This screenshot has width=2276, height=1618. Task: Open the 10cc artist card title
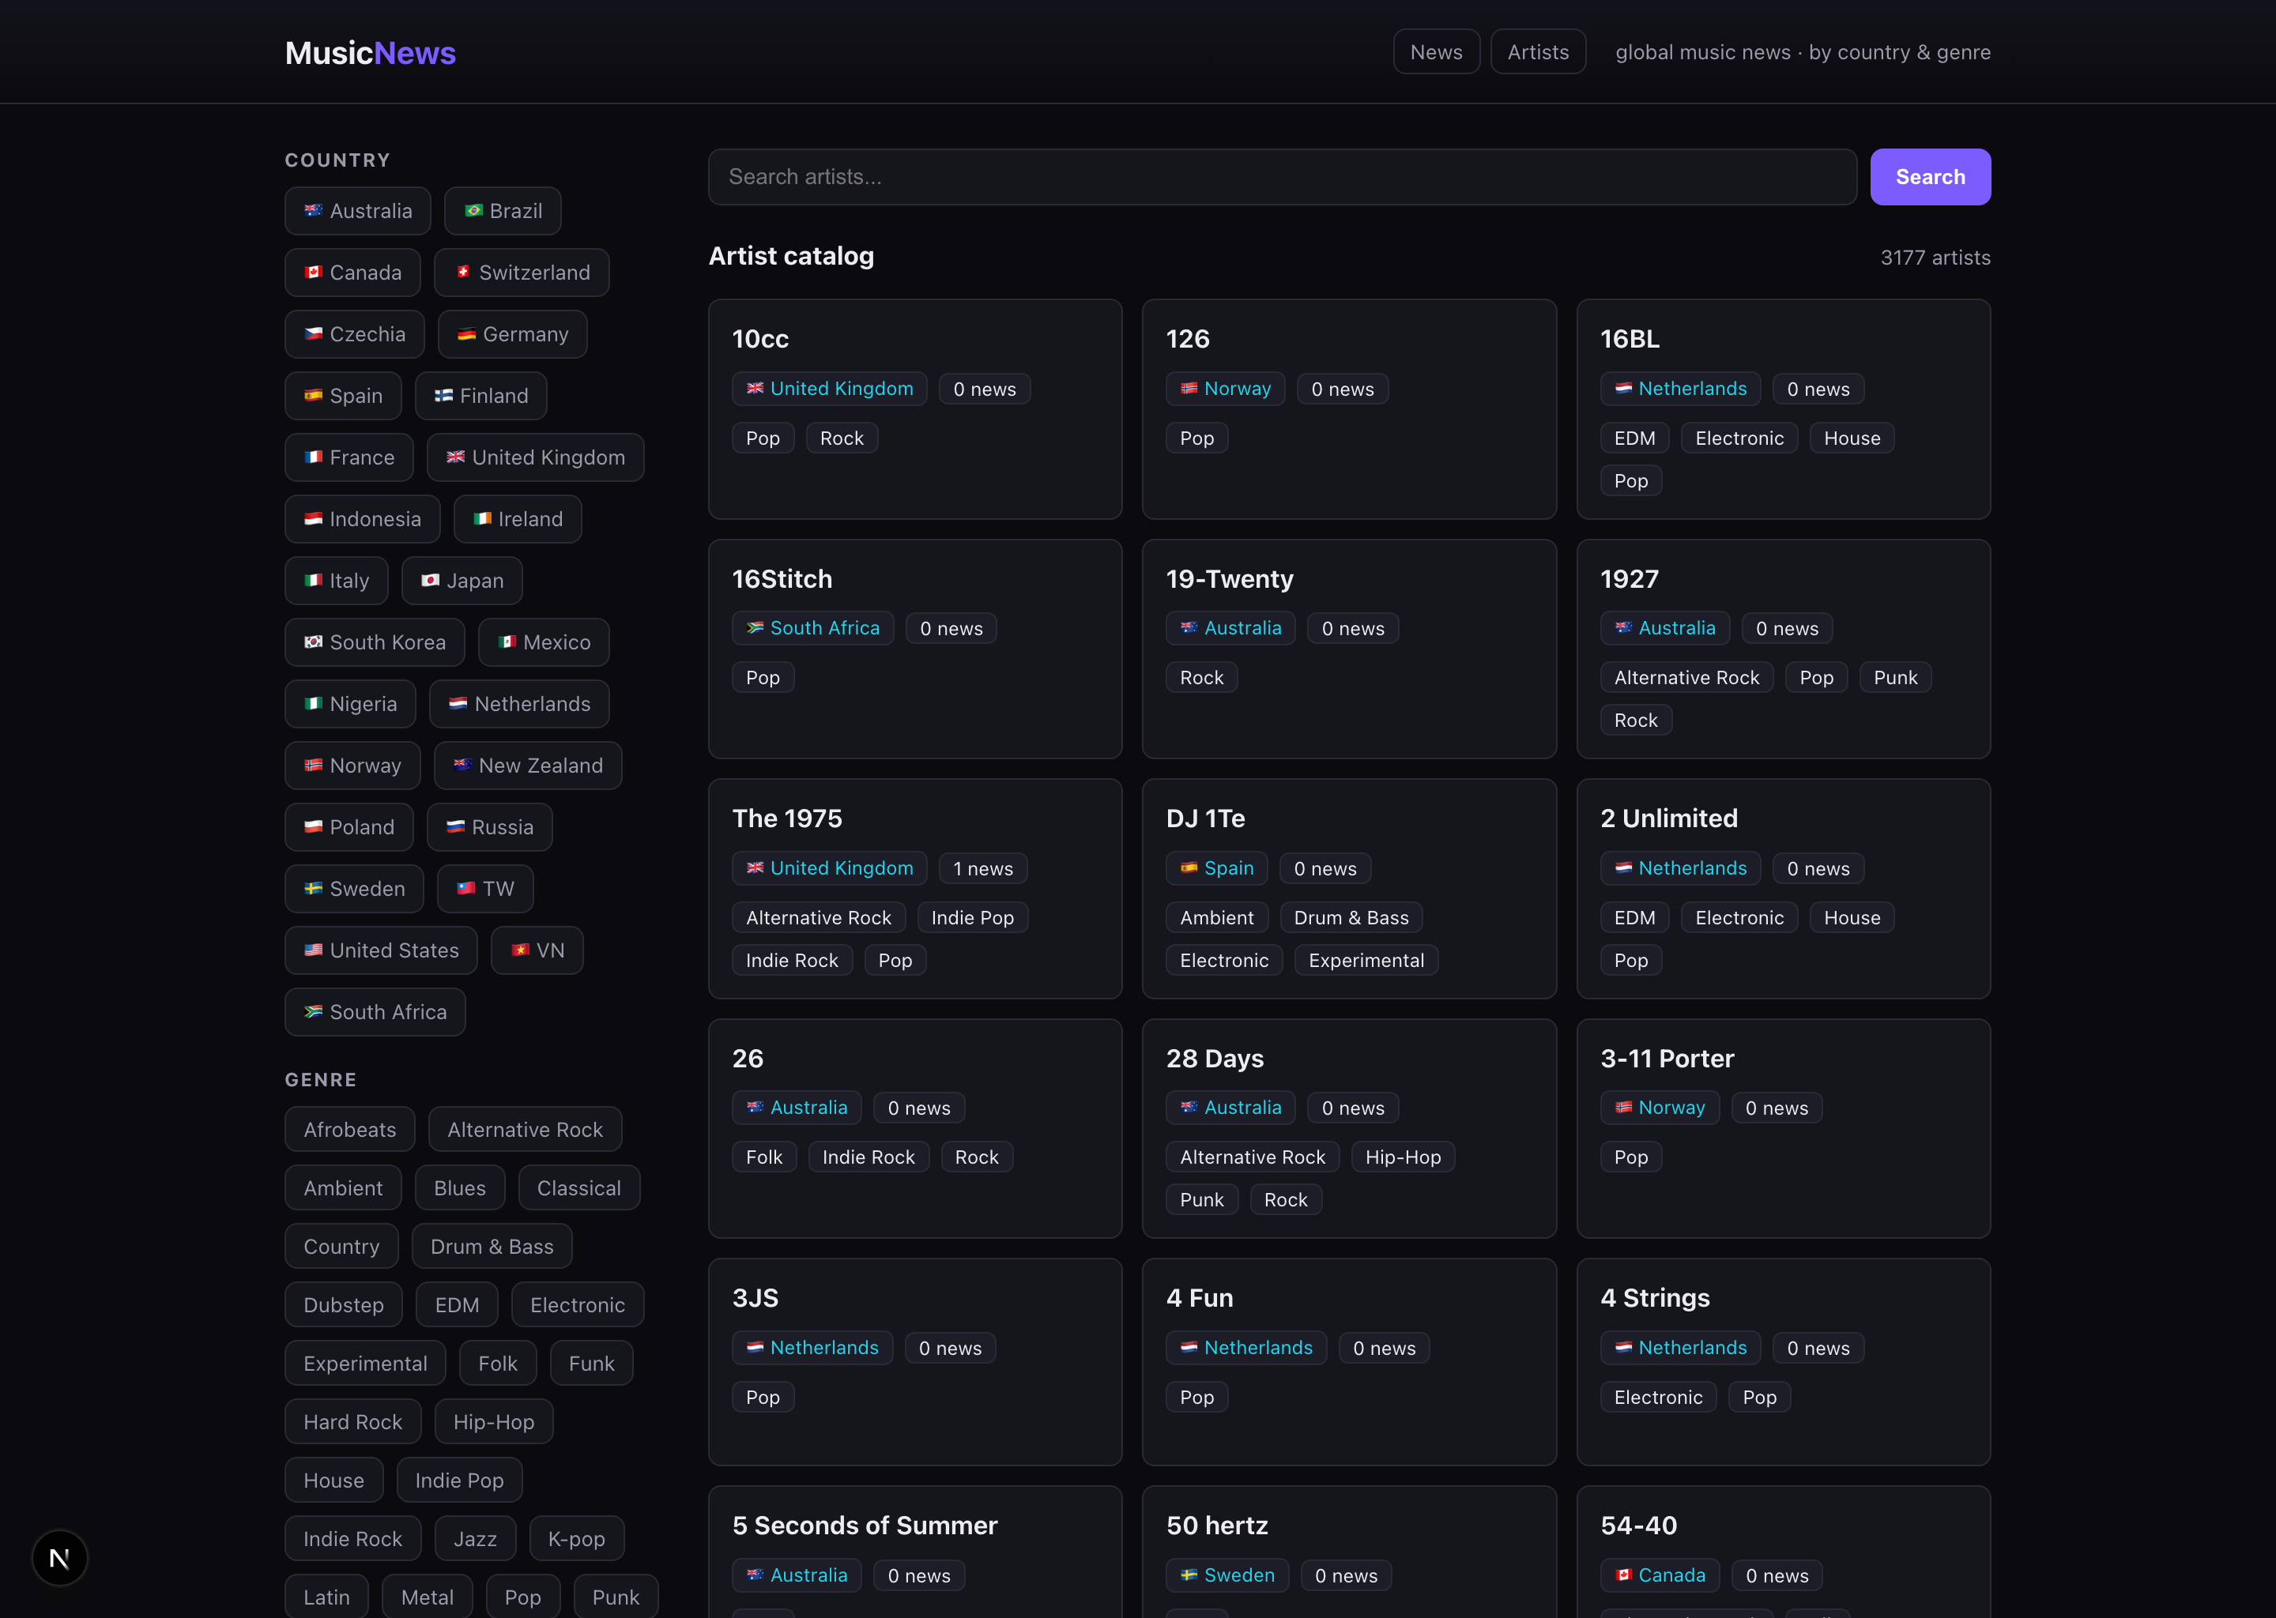point(759,339)
